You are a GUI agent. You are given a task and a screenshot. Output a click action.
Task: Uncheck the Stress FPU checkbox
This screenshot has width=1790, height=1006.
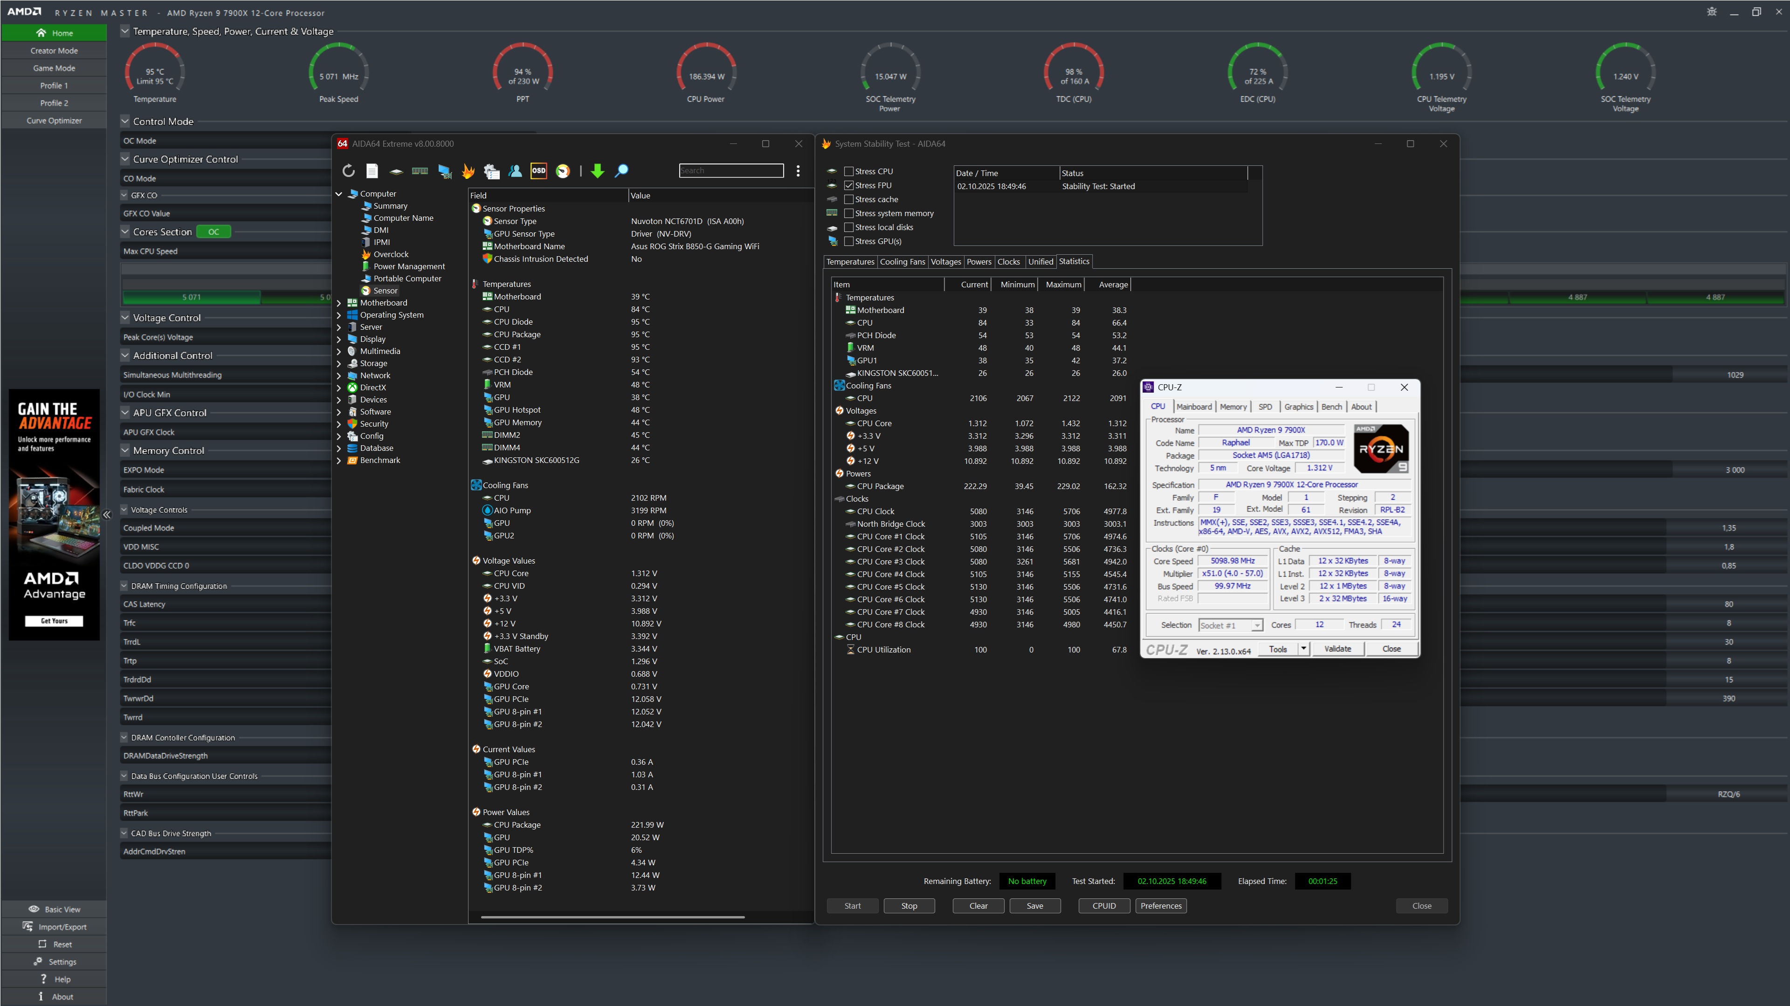click(848, 185)
